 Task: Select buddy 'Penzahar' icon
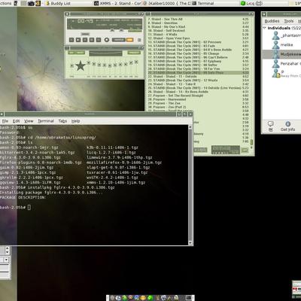point(276,64)
